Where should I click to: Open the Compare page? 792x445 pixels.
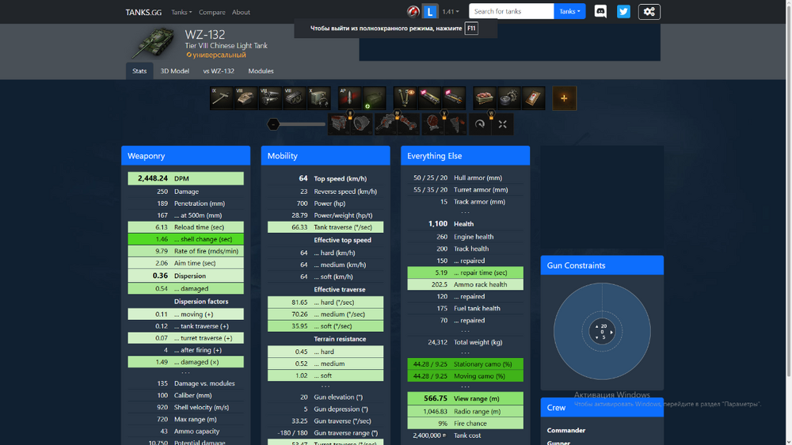click(212, 12)
